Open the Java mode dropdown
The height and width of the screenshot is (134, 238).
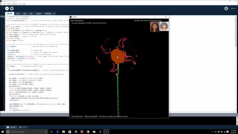[233, 9]
